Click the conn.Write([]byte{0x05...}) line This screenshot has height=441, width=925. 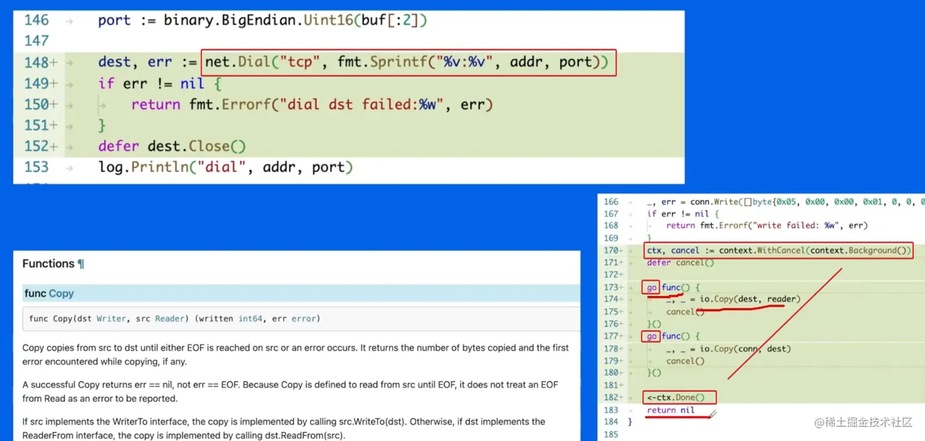coord(786,201)
